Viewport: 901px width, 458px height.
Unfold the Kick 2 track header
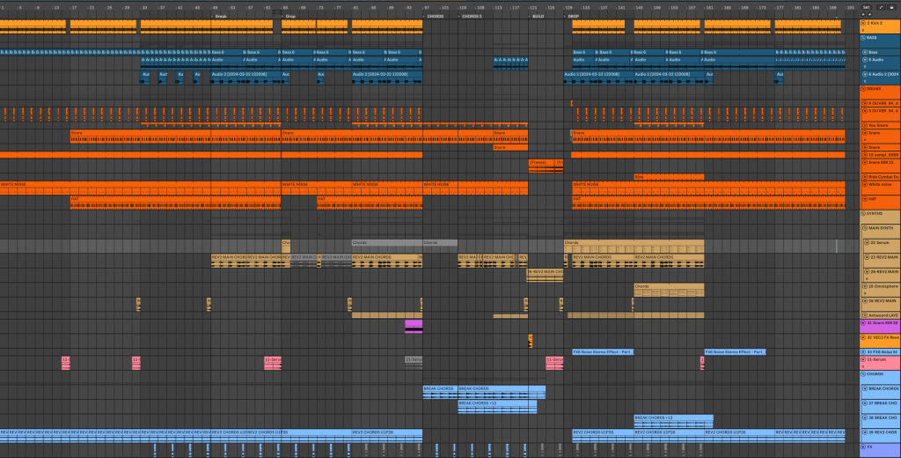click(x=865, y=22)
